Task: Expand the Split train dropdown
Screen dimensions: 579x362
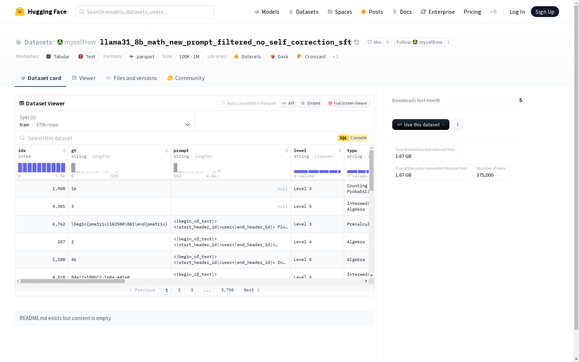Action: tap(105, 121)
